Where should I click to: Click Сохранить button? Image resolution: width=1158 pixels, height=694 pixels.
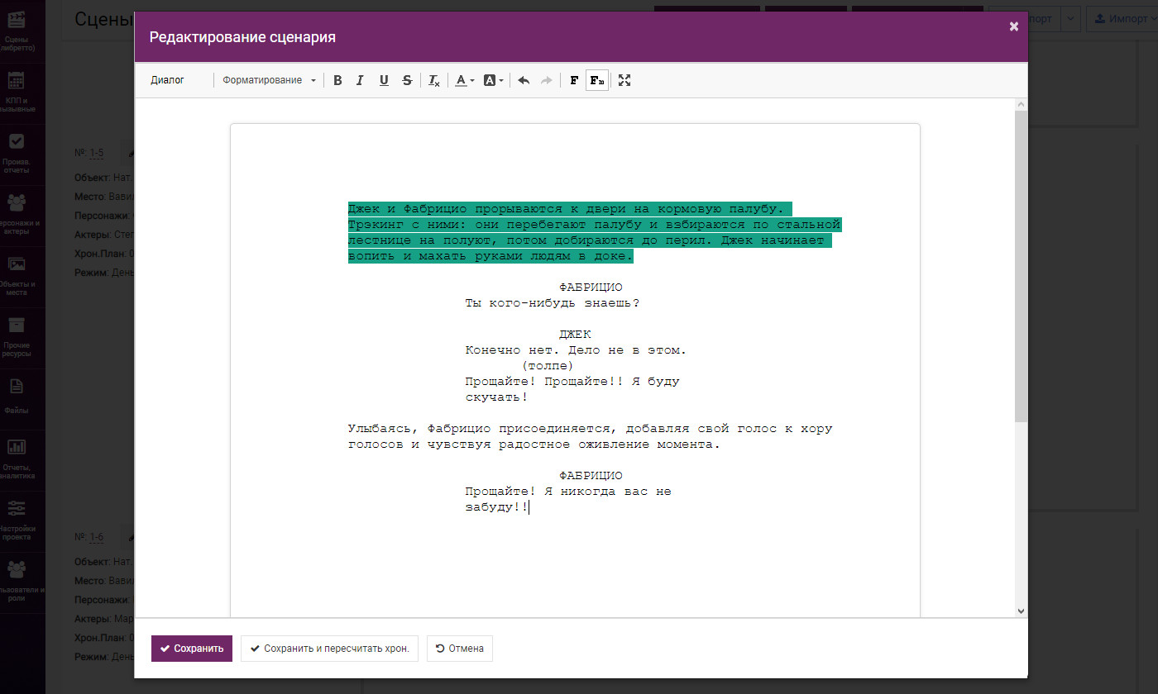(x=192, y=649)
